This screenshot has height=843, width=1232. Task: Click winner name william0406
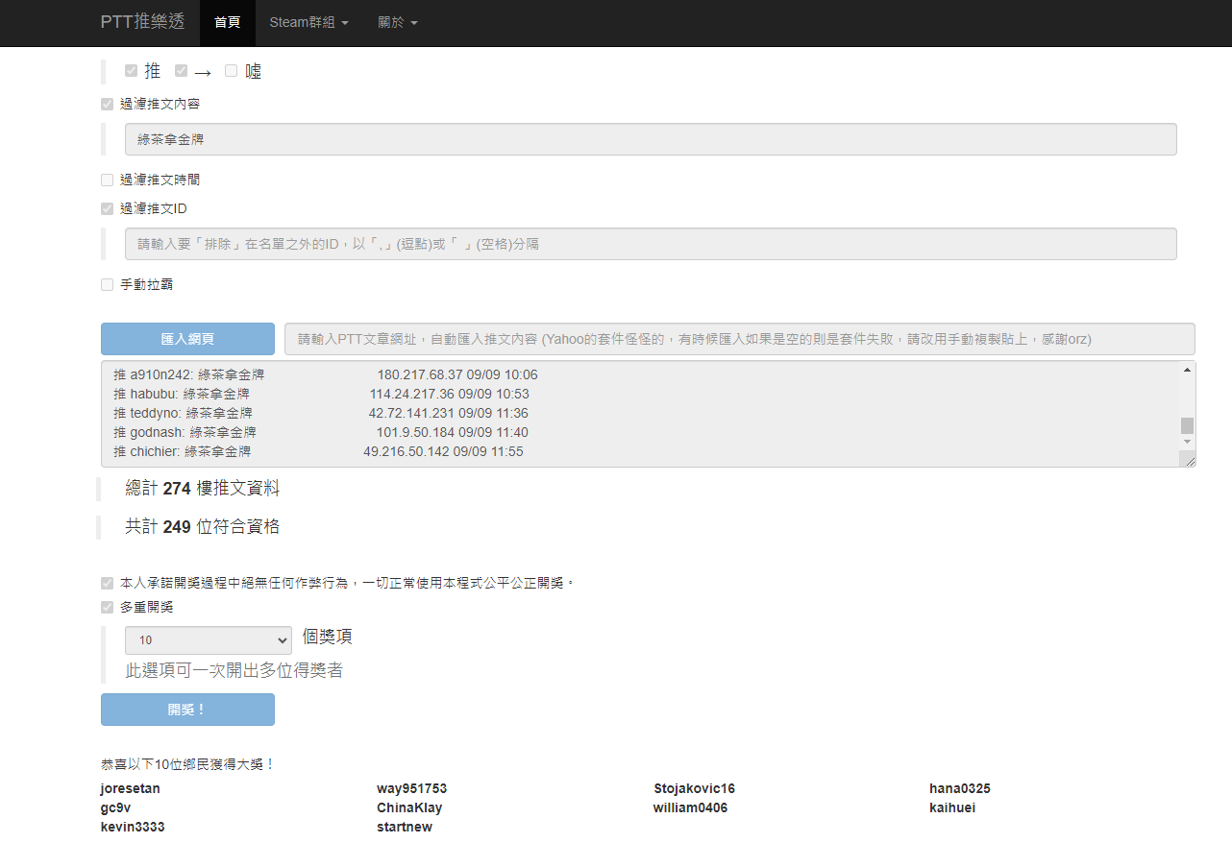(690, 807)
